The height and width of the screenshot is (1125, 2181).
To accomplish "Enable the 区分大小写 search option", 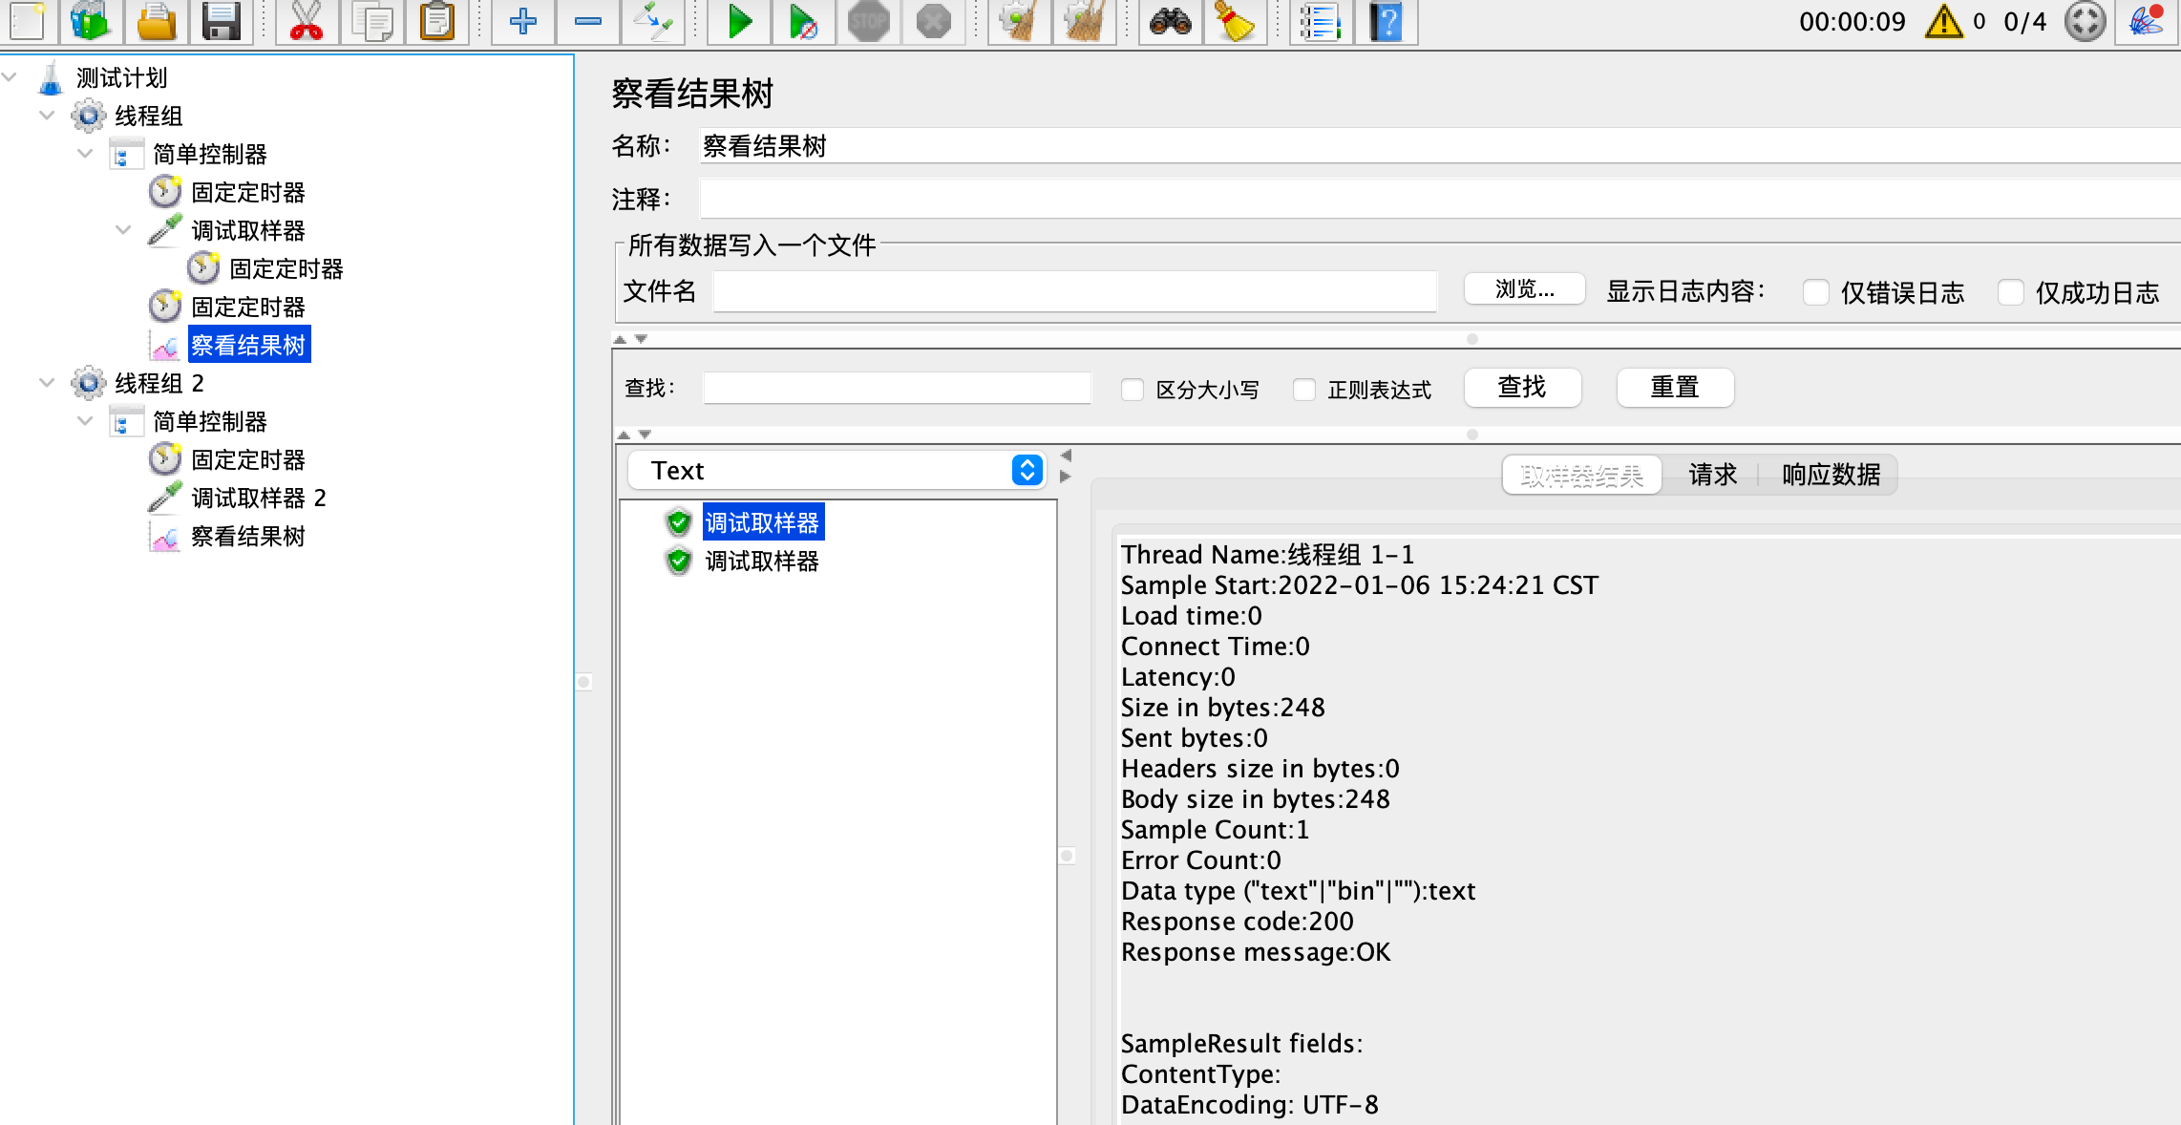I will tap(1133, 389).
